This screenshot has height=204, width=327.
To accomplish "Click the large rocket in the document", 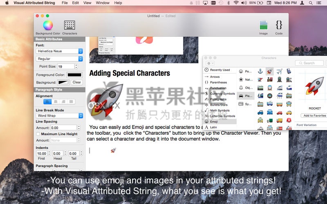I will coord(107,102).
